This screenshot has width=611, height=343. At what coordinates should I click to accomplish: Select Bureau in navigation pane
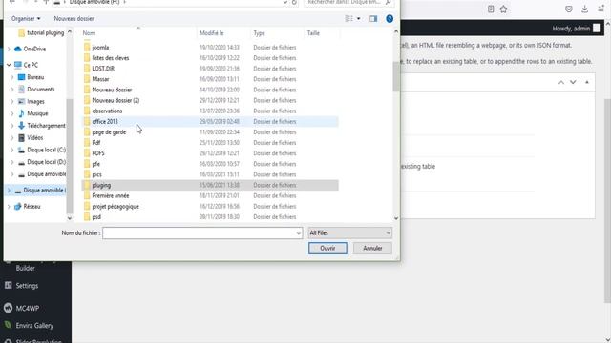click(35, 77)
